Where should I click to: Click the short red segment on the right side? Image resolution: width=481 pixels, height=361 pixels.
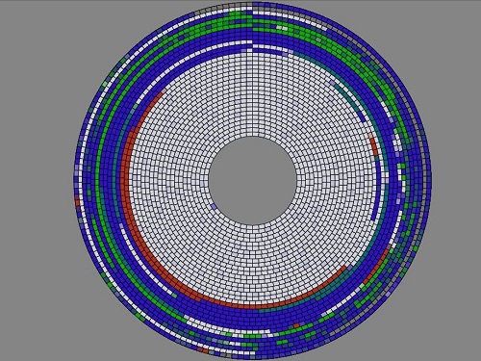click(x=374, y=147)
